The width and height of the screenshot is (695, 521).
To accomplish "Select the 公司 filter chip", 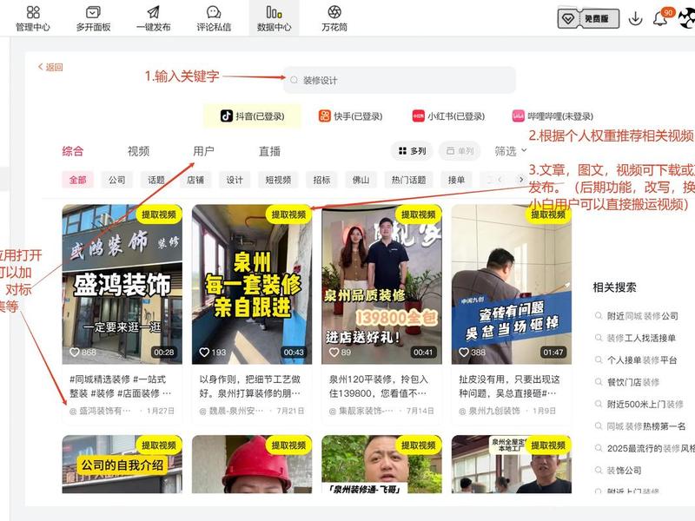I will (116, 180).
